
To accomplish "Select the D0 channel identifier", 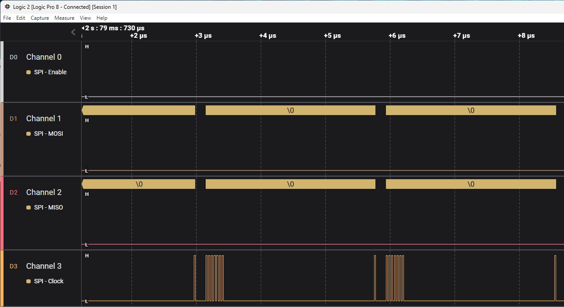I will pyautogui.click(x=14, y=57).
